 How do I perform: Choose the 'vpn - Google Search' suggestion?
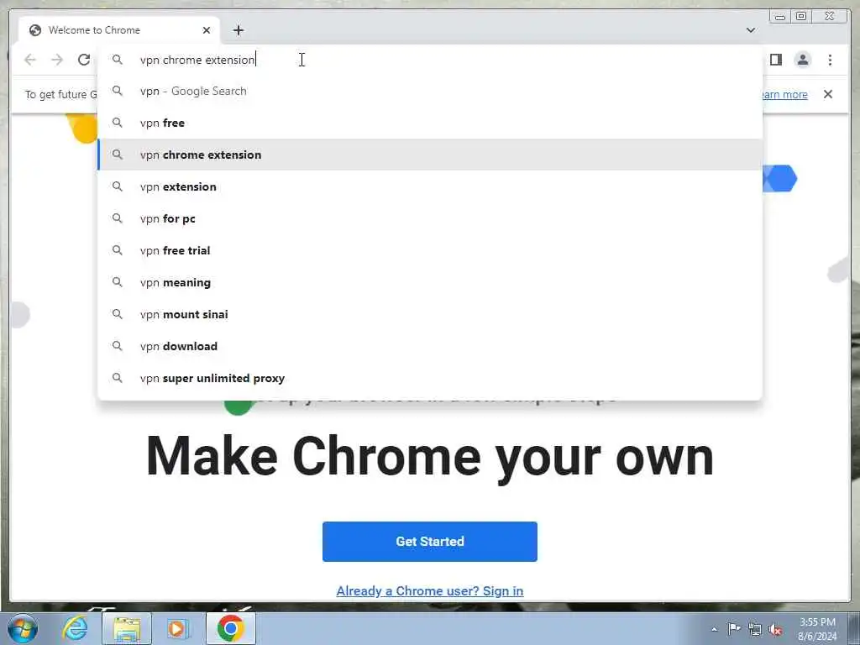coord(430,91)
